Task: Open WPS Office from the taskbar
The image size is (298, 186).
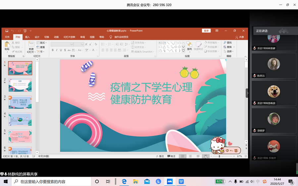Action: [181, 181]
